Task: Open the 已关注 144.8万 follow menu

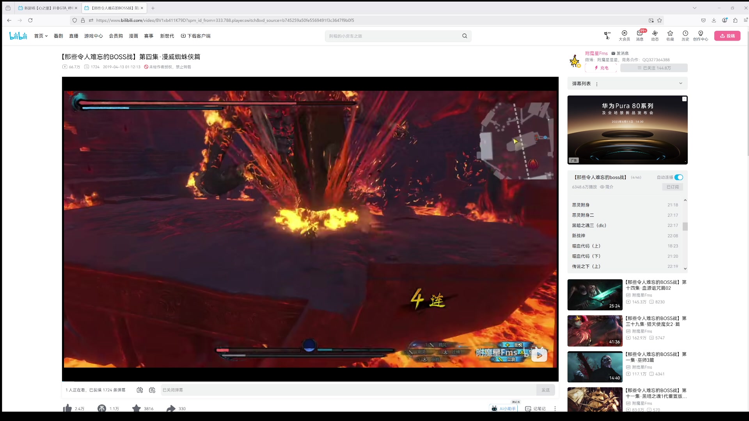Action: tap(654, 68)
